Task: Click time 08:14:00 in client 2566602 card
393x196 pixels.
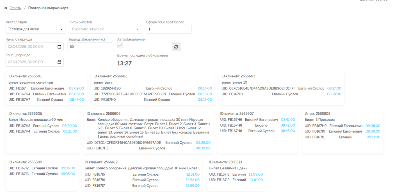Action: point(205,88)
